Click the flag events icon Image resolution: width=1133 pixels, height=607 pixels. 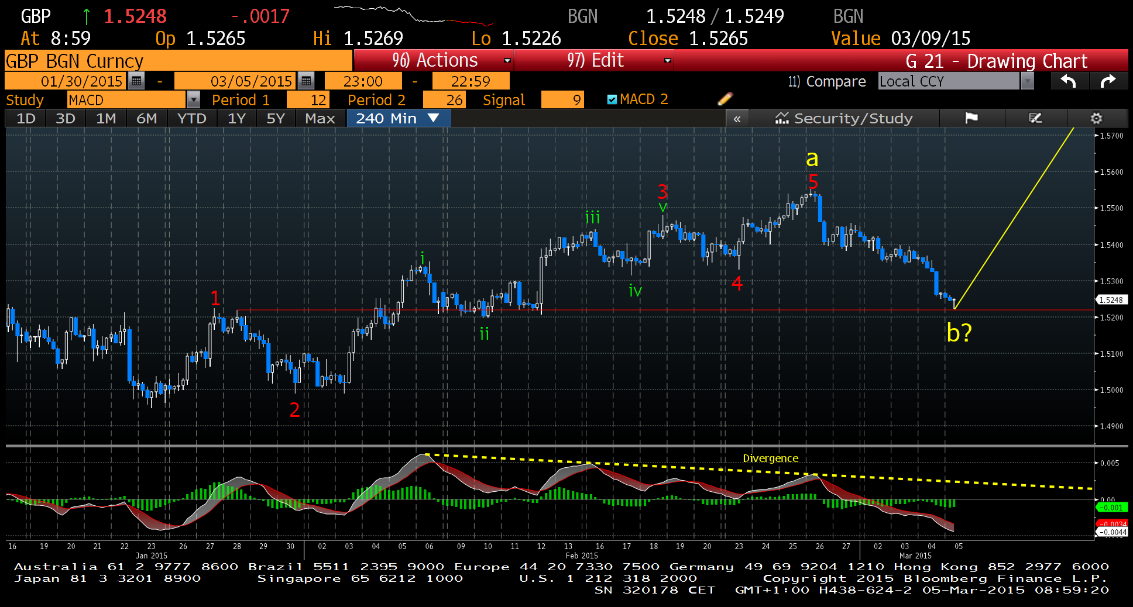click(x=971, y=118)
